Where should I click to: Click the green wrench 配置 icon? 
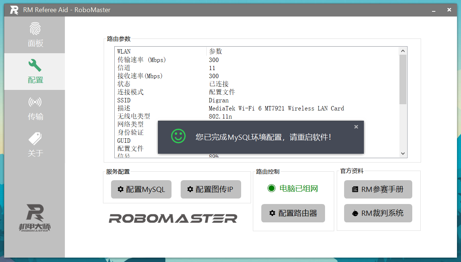(x=35, y=65)
